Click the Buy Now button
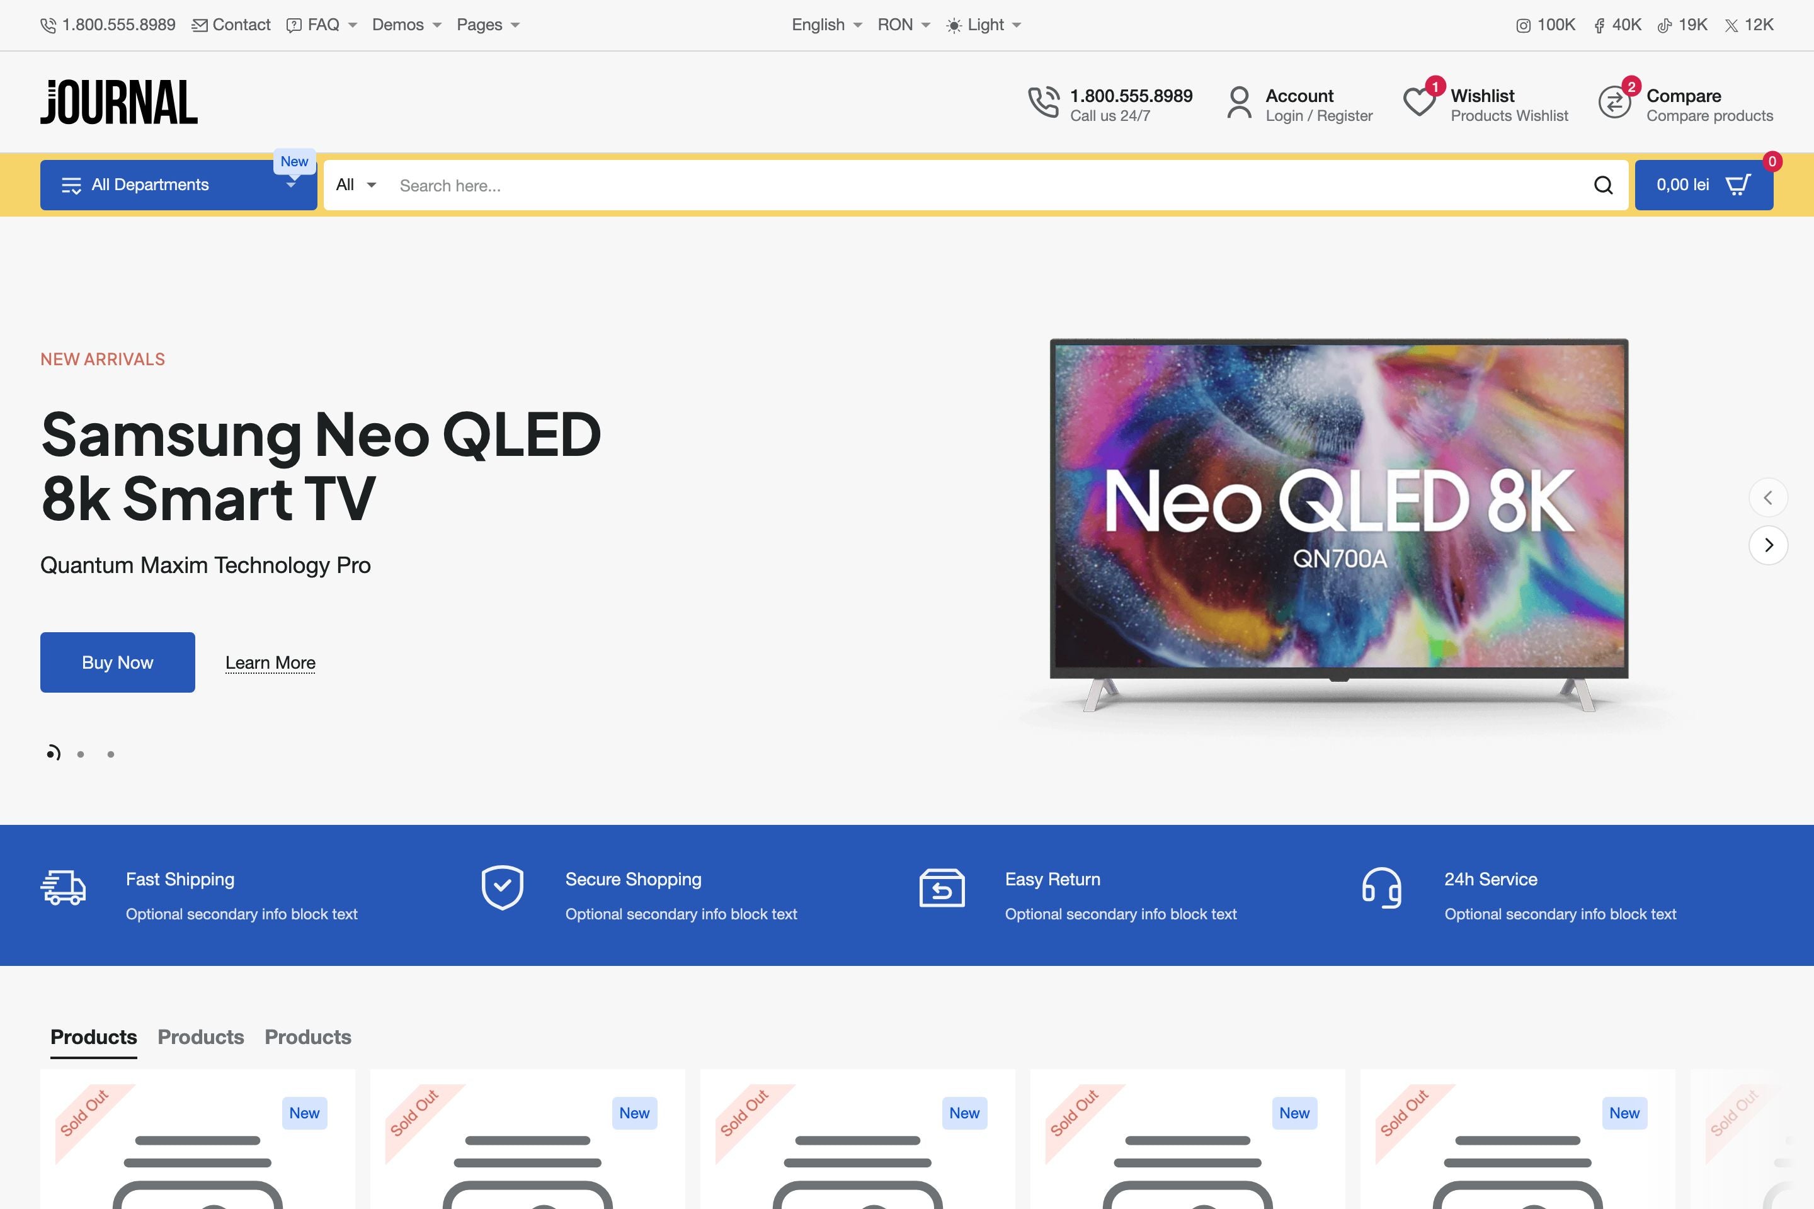1814x1209 pixels. click(117, 662)
